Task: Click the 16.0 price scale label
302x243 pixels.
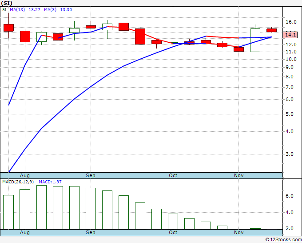Action: coord(291,22)
